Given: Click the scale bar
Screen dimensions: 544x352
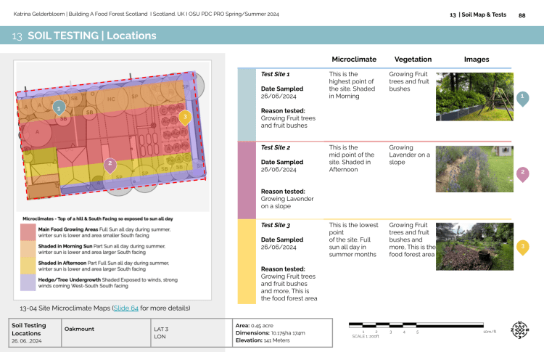Looking at the screenshot, I should click(x=416, y=325).
